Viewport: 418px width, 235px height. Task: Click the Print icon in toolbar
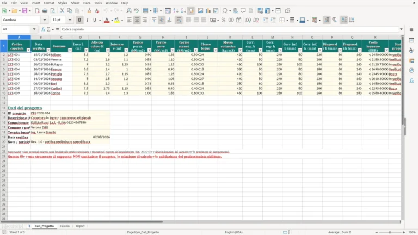pos(45,11)
